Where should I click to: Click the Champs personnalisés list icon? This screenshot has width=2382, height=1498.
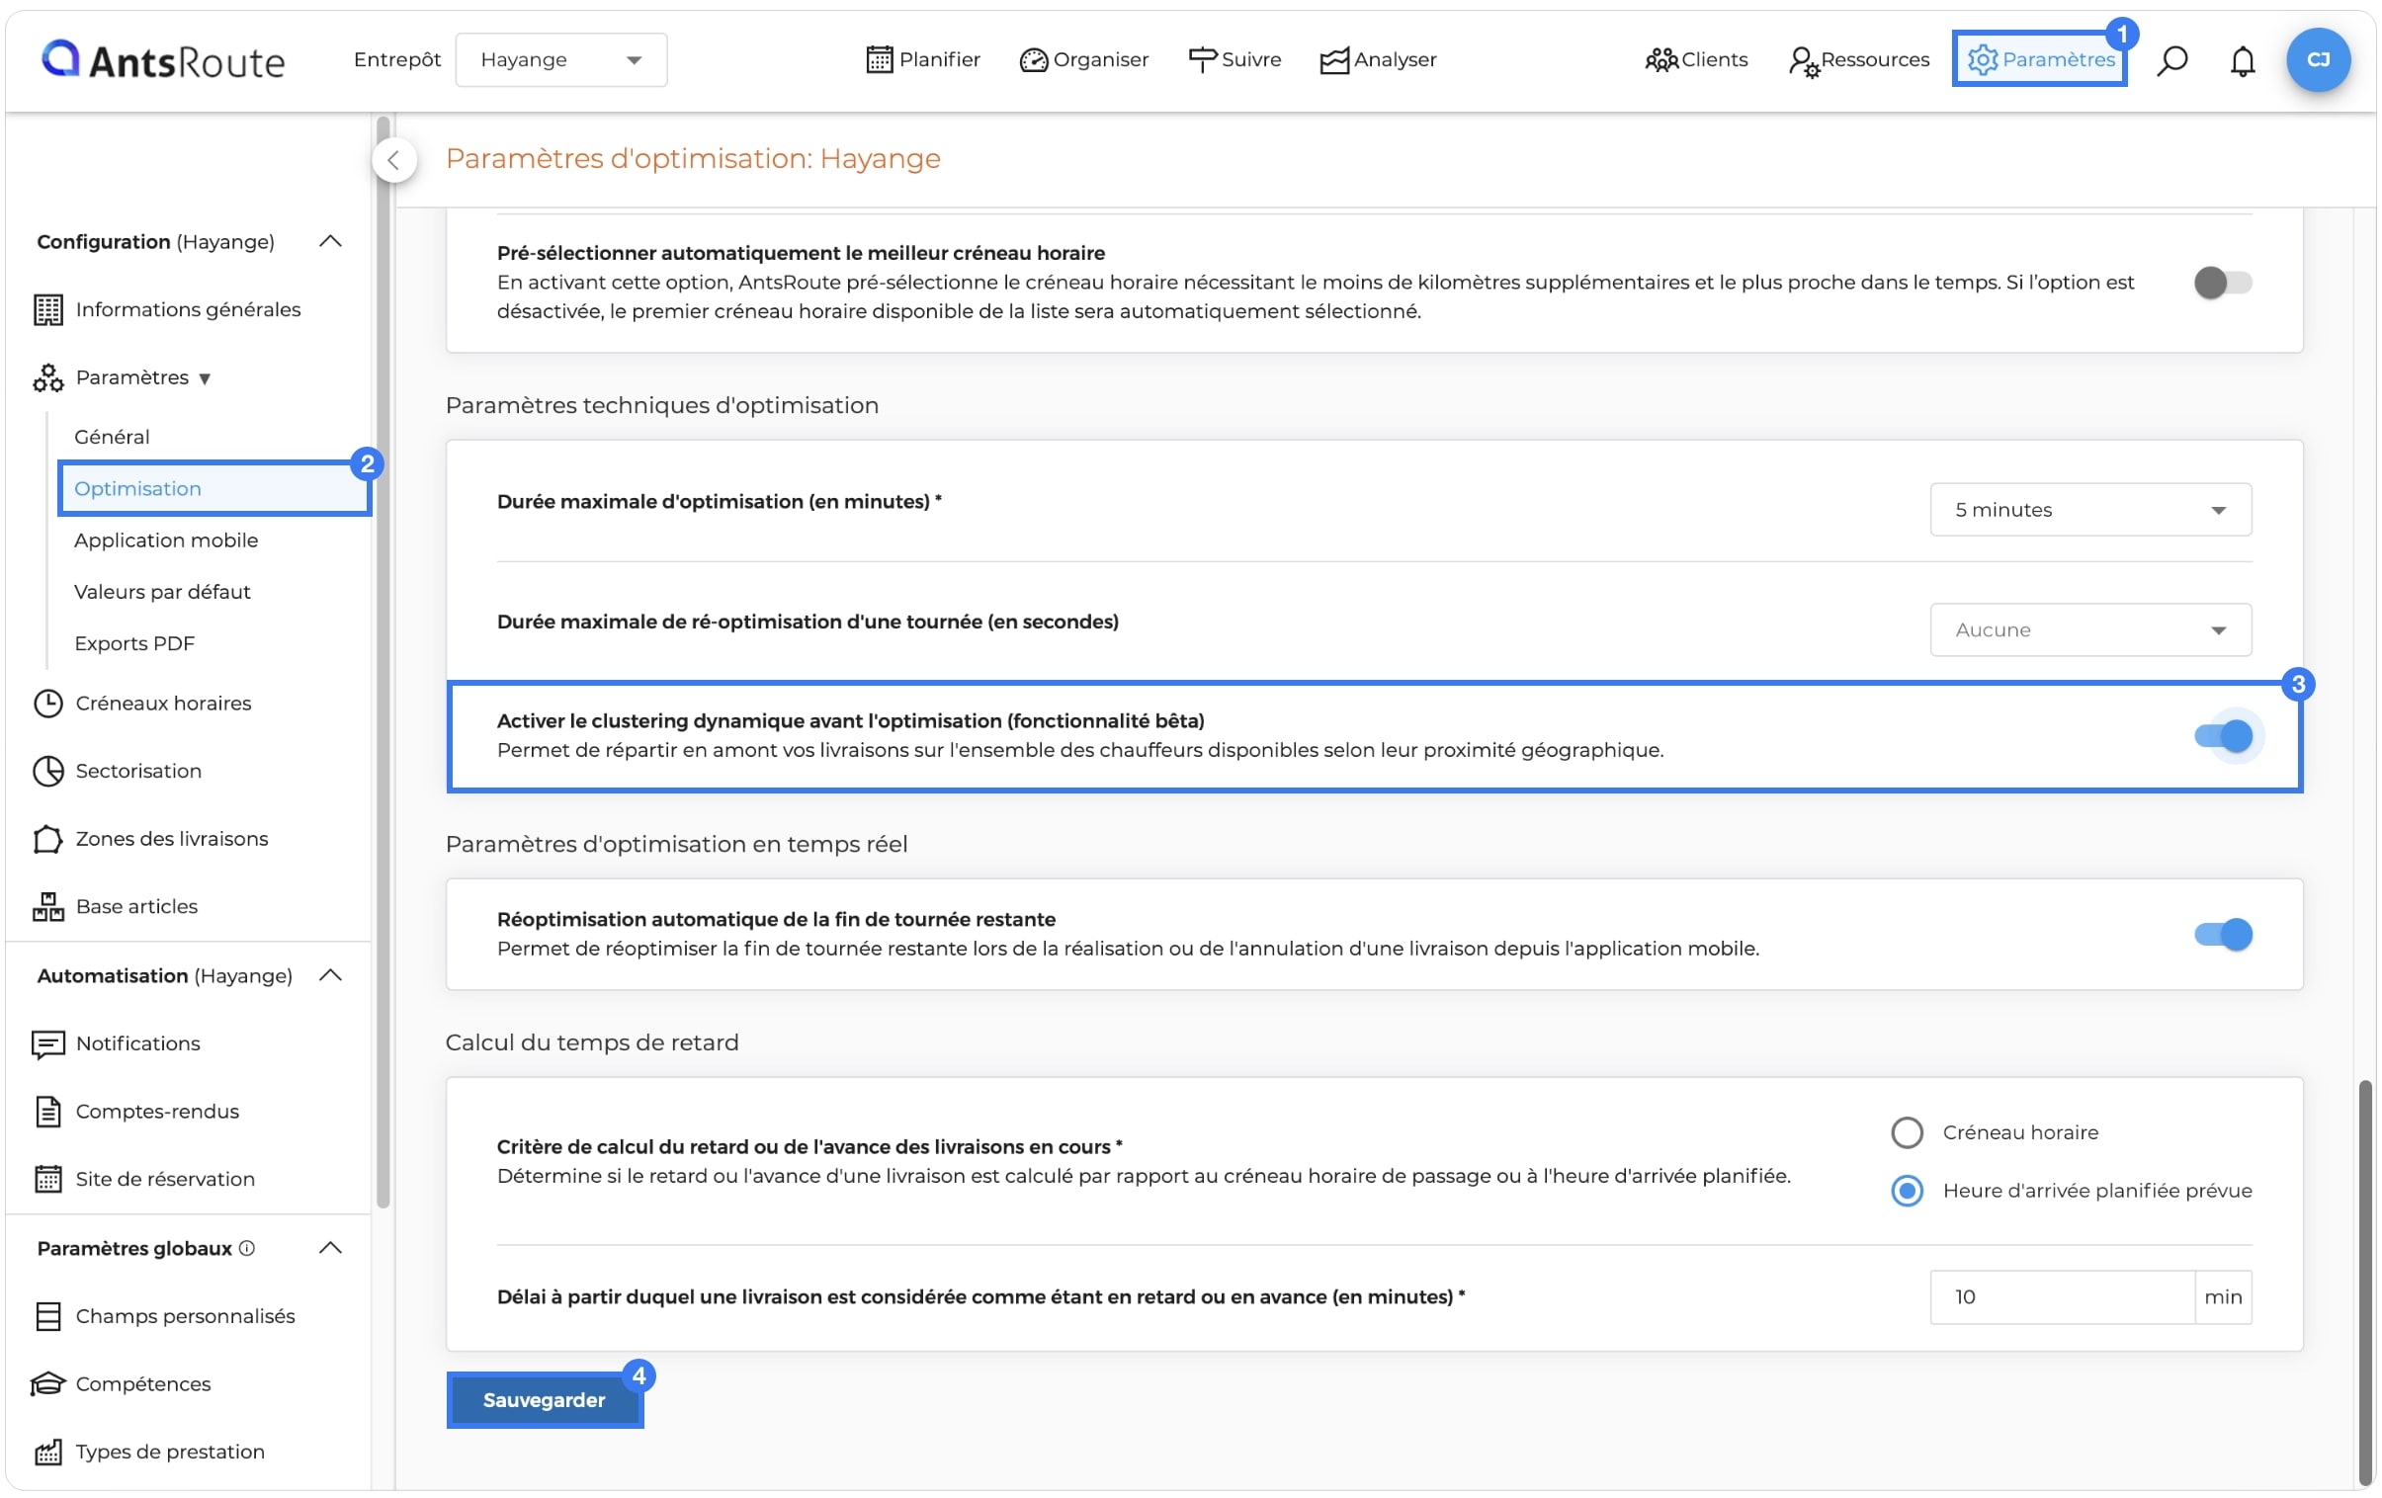(47, 1316)
